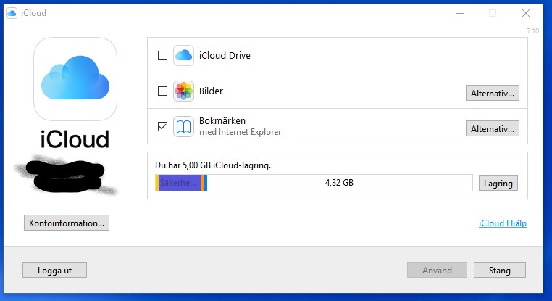Click the free 4,32 GB storage bar area

coord(339,183)
